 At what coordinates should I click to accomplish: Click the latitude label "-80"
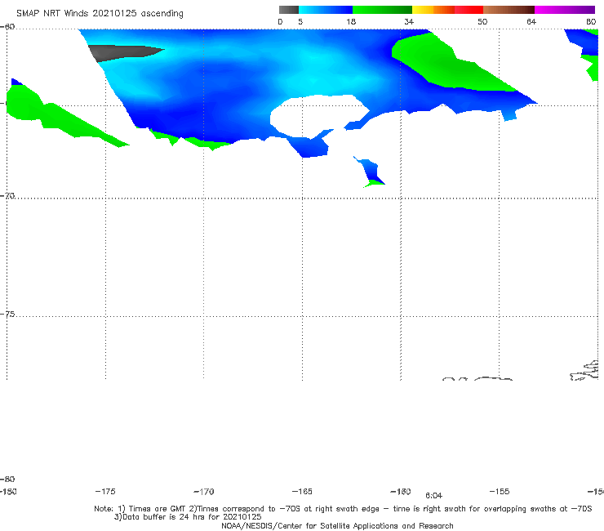pos(7,479)
